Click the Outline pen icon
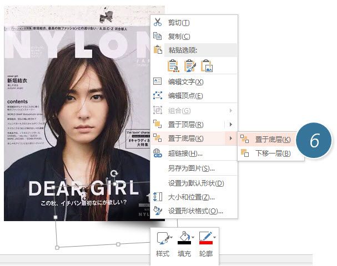The image size is (337, 266). pyautogui.click(x=206, y=238)
